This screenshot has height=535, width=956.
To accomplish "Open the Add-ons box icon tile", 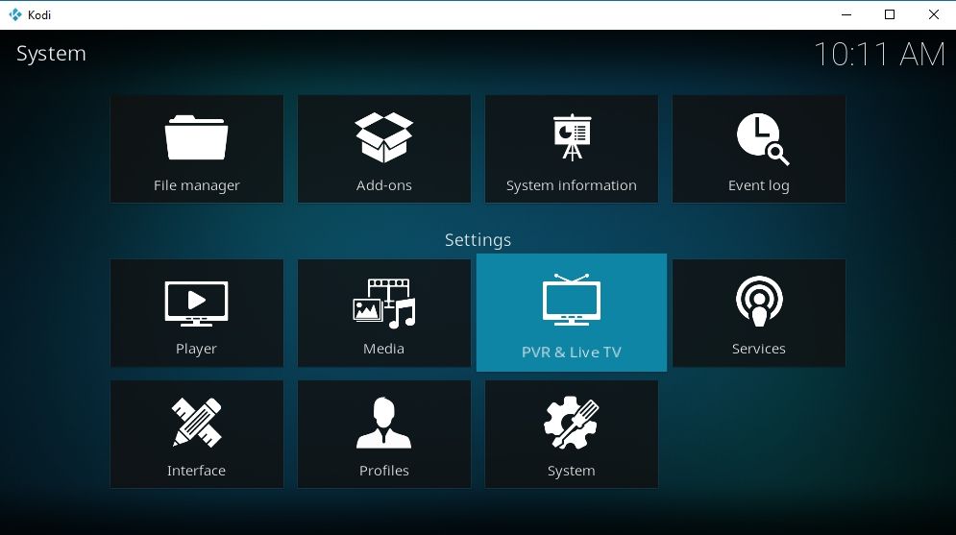I will coord(384,149).
